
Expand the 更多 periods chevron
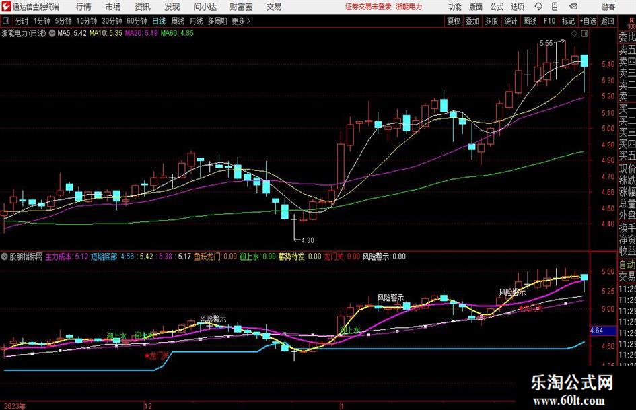click(248, 21)
